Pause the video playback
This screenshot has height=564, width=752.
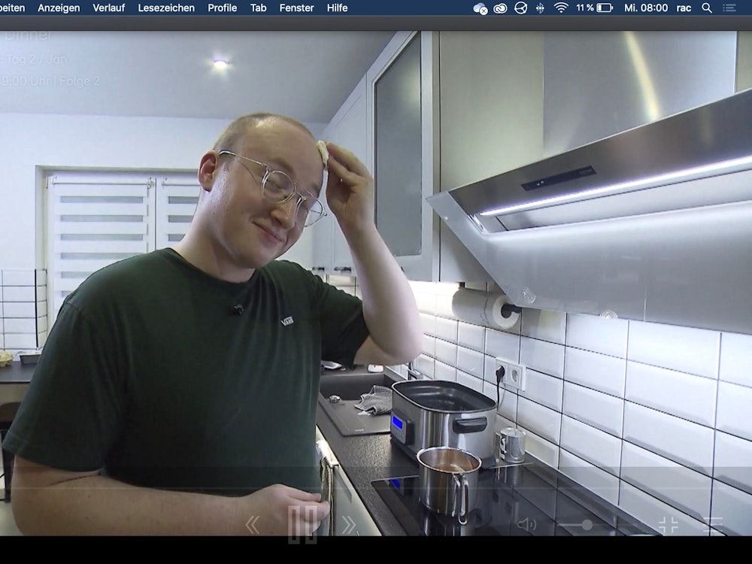(x=302, y=524)
